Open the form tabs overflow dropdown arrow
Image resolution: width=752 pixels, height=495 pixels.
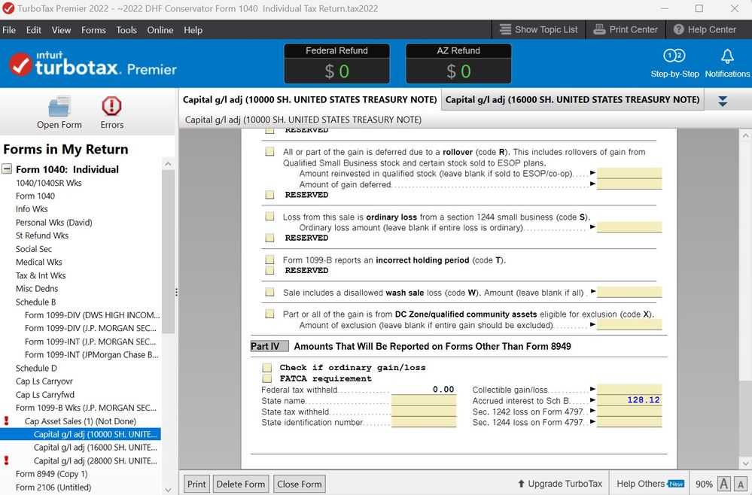click(x=722, y=101)
